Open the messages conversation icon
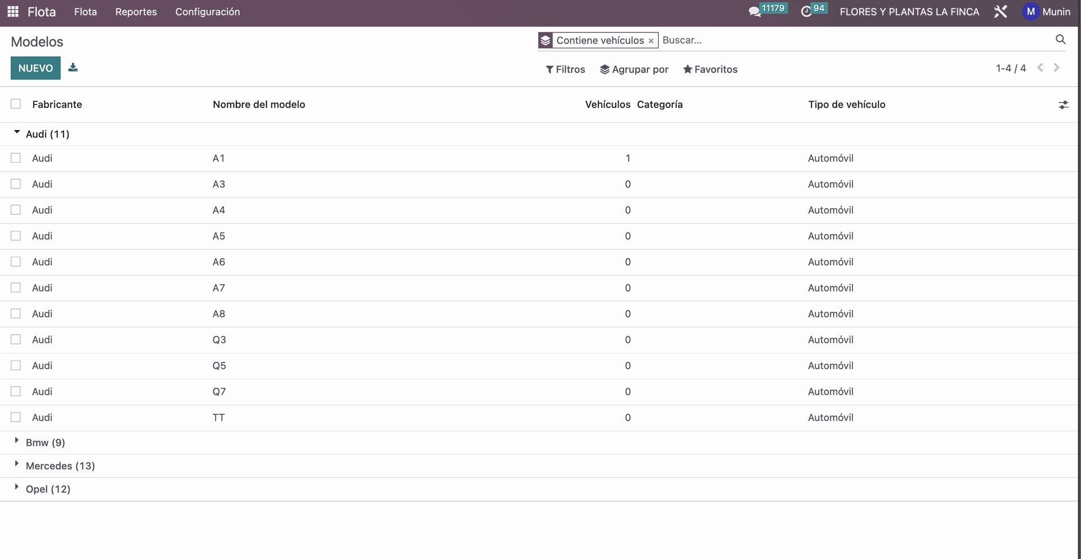This screenshot has width=1081, height=559. 754,11
